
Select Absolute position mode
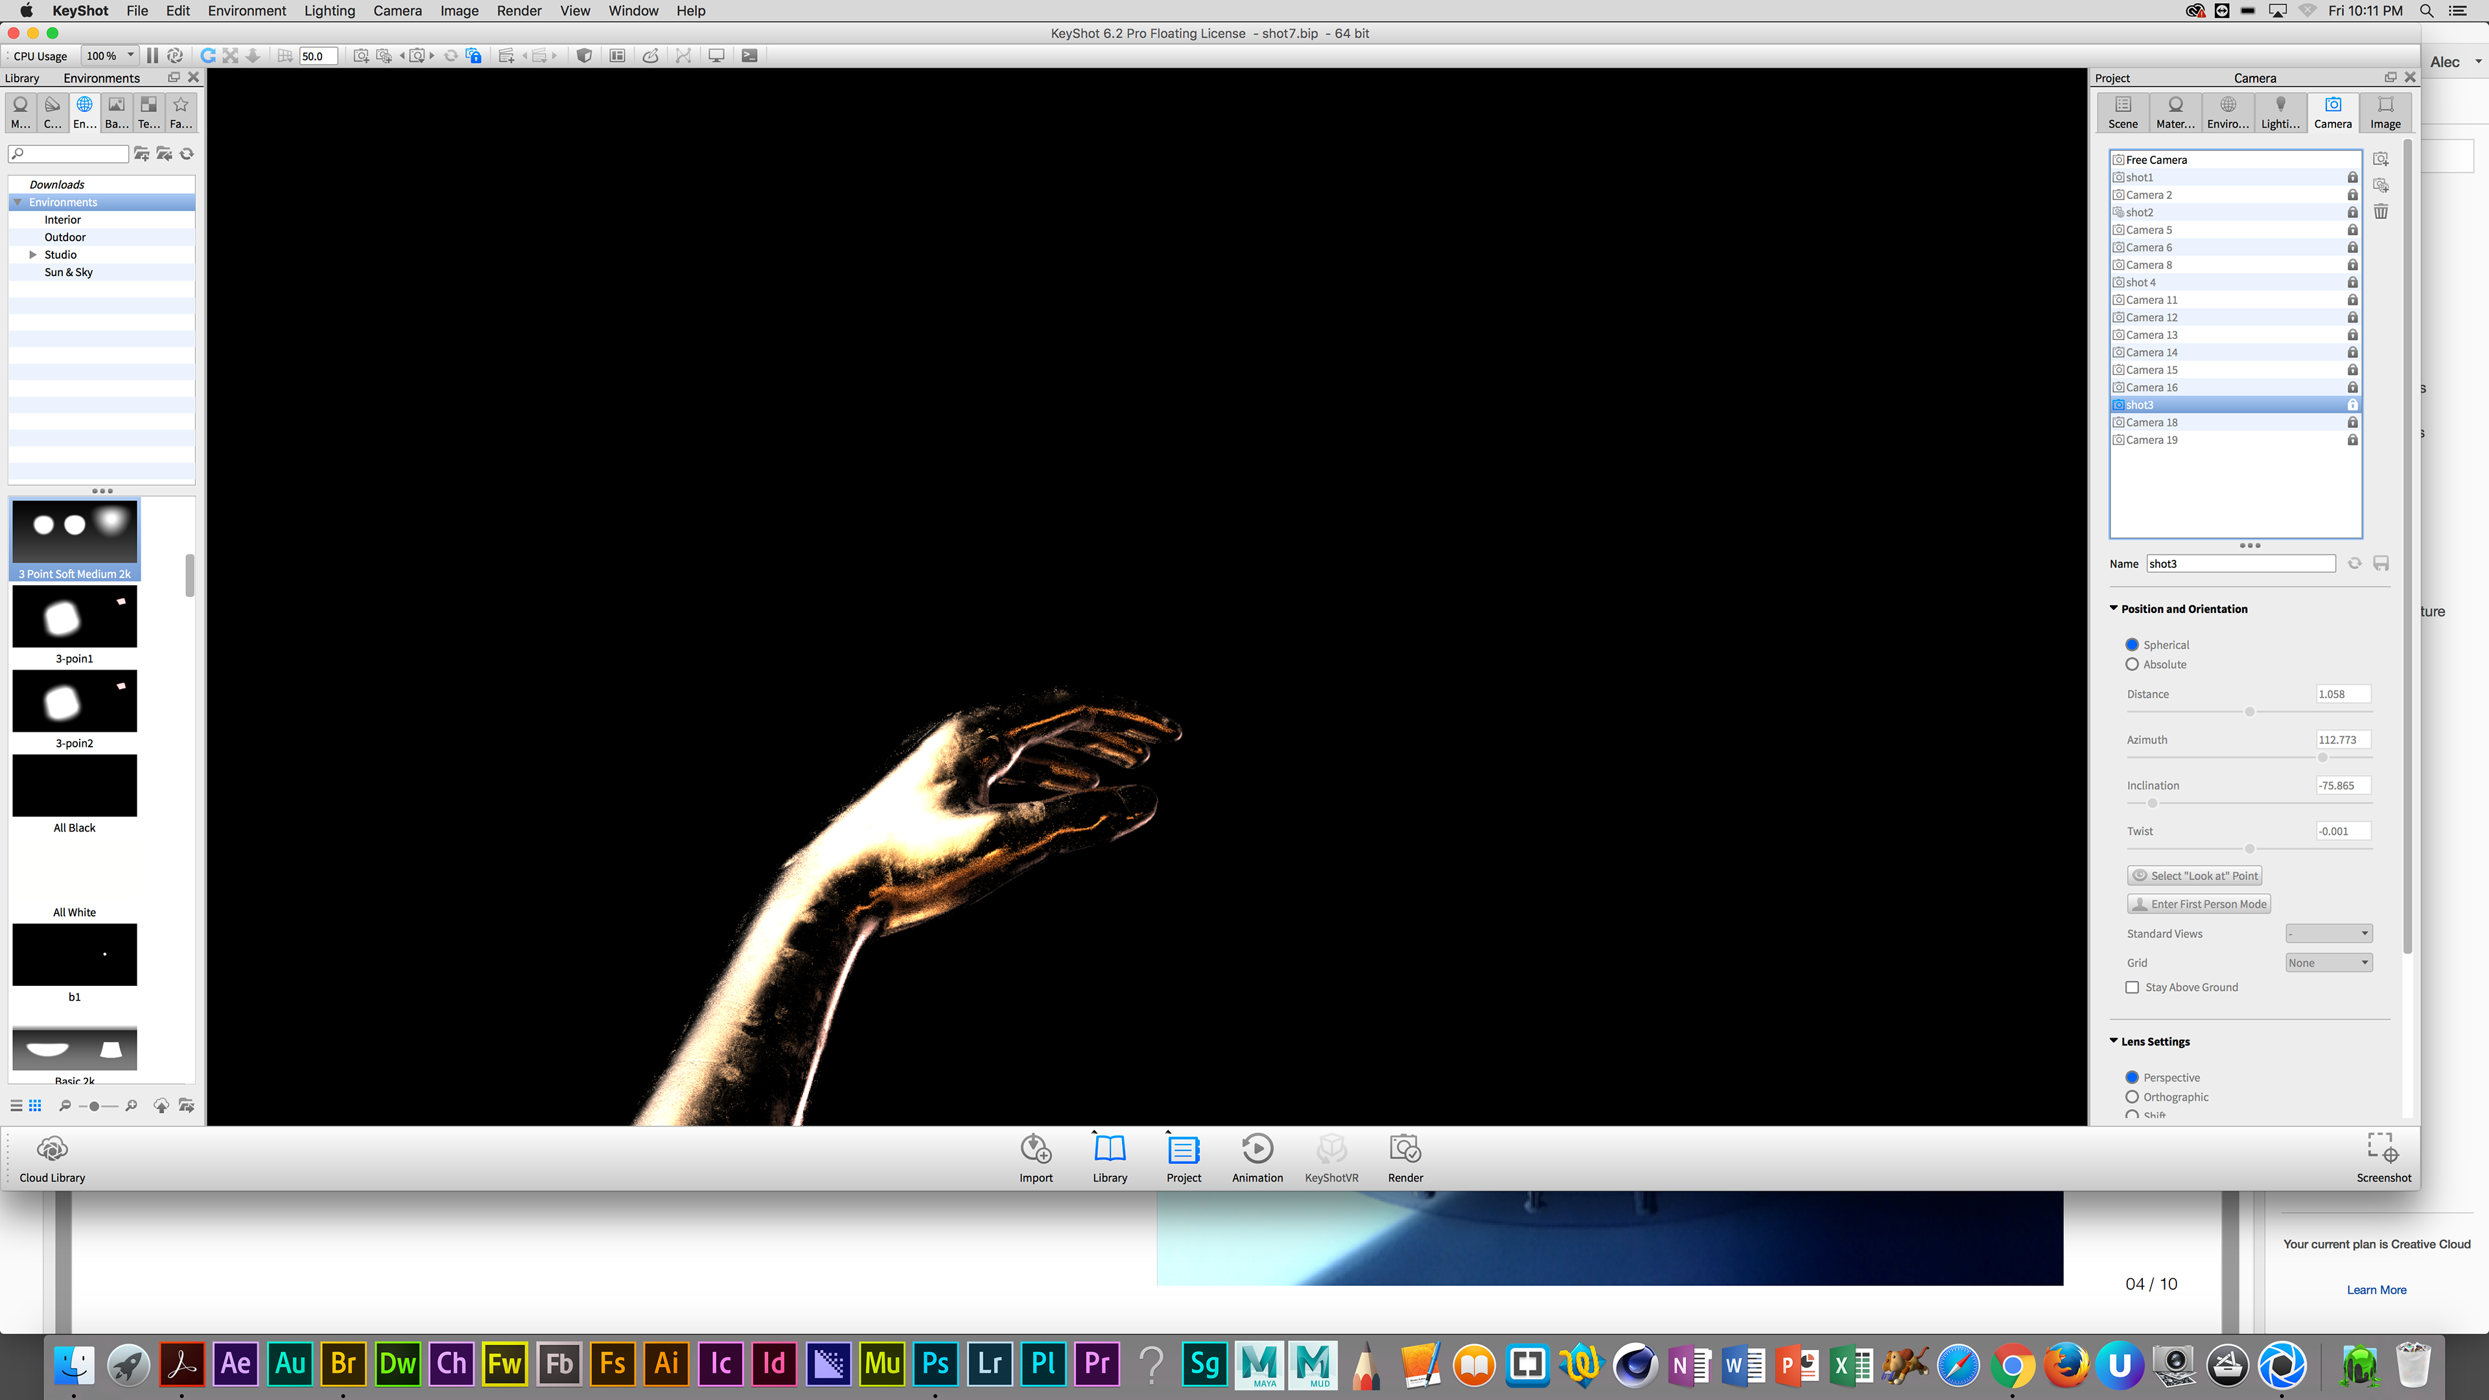[x=2131, y=664]
